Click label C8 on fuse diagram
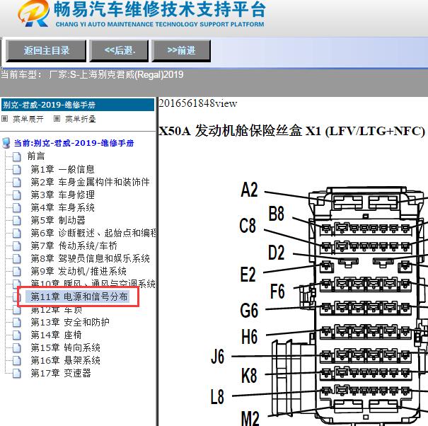 tap(248, 226)
